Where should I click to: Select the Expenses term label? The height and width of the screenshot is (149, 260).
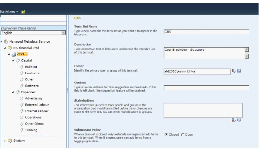(x=28, y=92)
